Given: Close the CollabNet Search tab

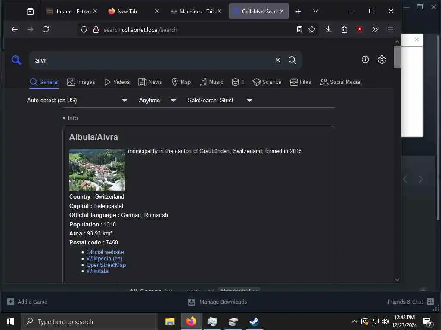Looking at the screenshot, I should coord(282,11).
